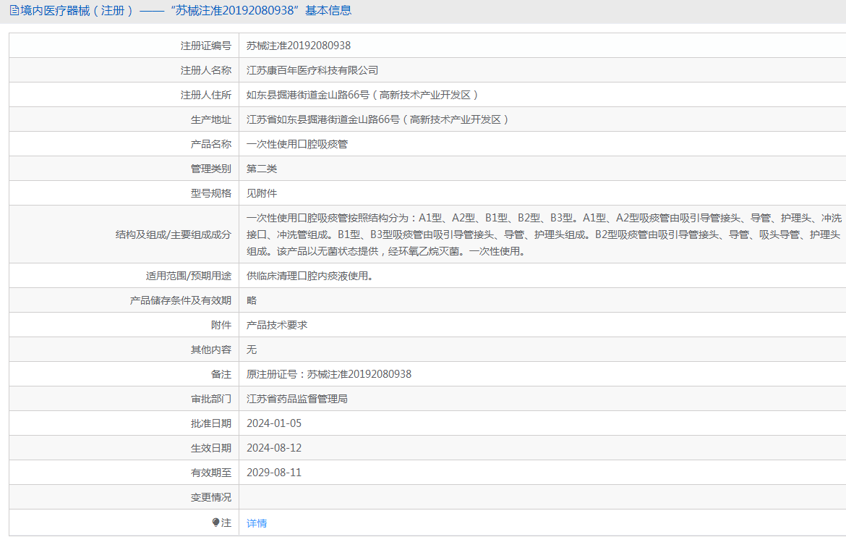The image size is (846, 537).
Task: Click the lightbulb icon beside 注
Action: click(x=215, y=523)
